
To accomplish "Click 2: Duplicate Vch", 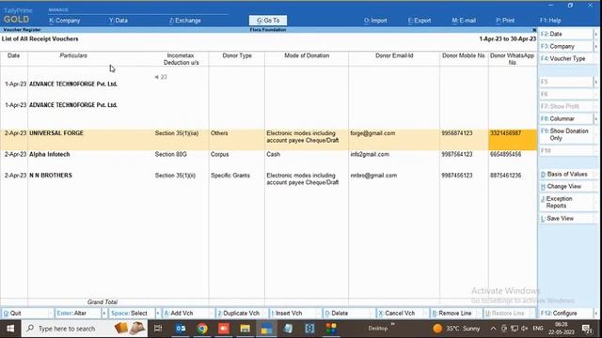I will (x=240, y=313).
